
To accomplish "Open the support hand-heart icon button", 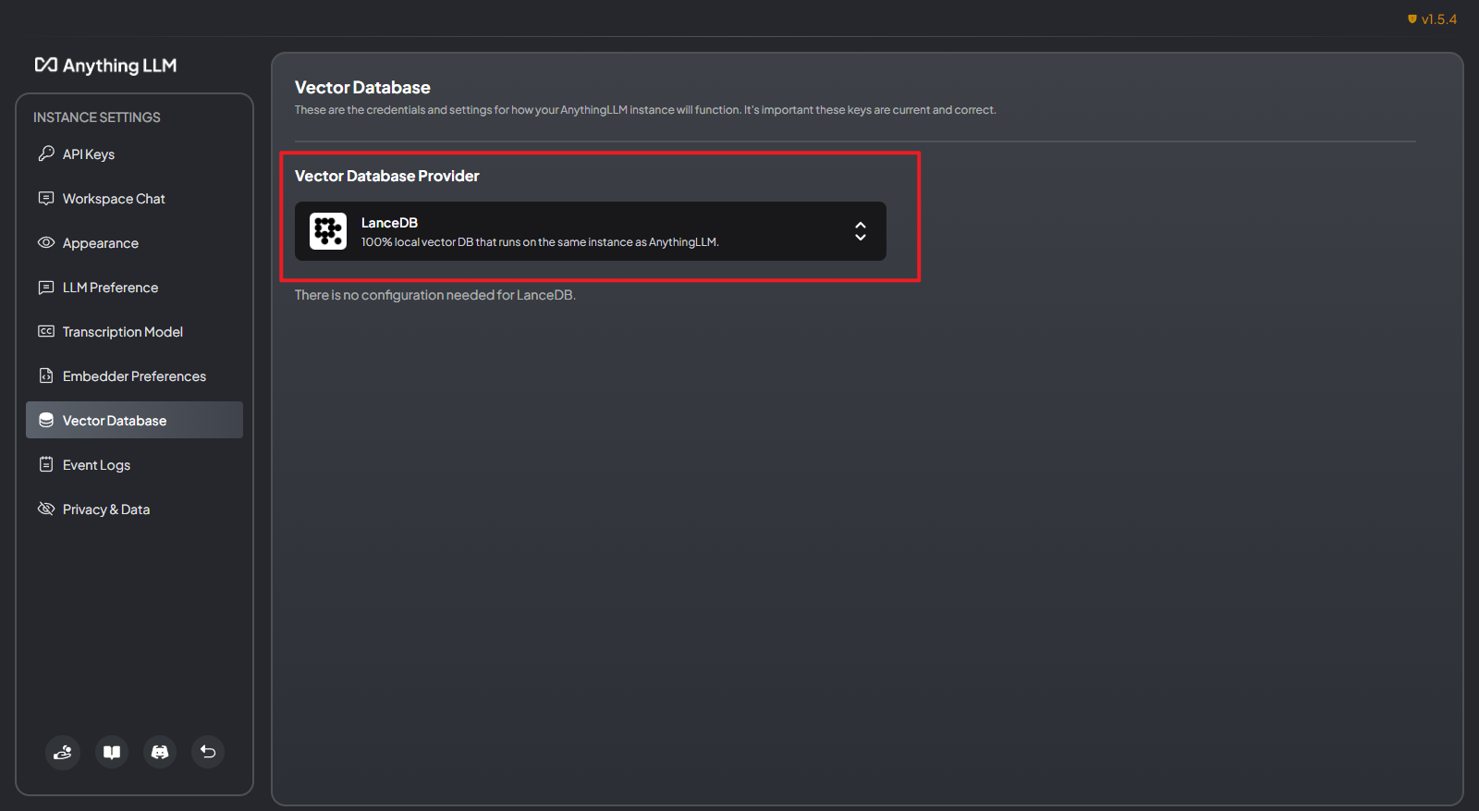I will (x=63, y=752).
